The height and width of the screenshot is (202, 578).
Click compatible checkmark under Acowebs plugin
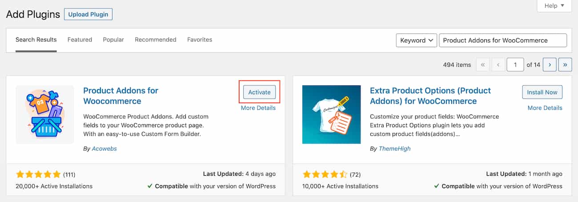[x=150, y=186]
